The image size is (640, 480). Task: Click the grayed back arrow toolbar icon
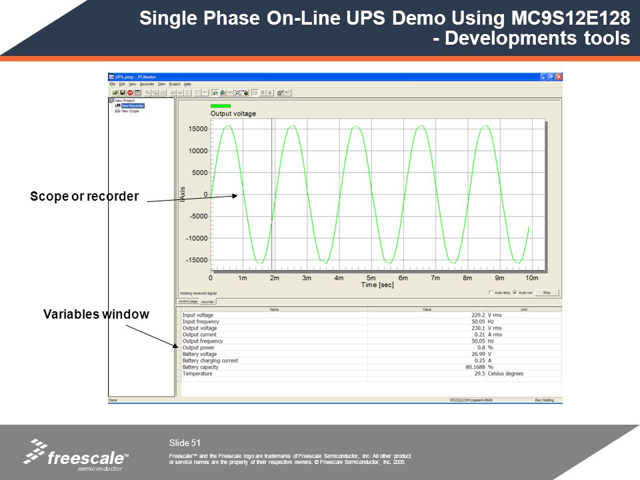tap(173, 93)
